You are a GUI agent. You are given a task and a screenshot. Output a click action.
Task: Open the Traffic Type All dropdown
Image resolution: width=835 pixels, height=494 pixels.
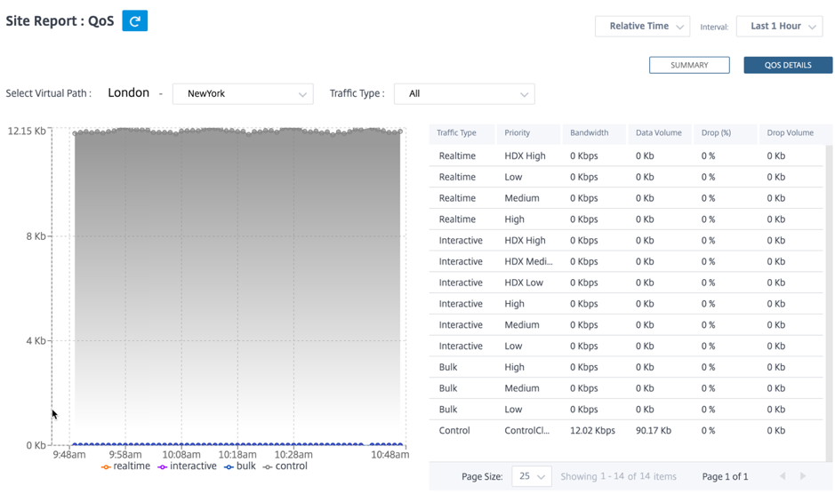pos(464,93)
